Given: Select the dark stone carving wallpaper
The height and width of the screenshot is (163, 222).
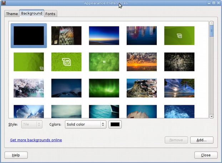Looking at the screenshot, I should tap(180, 62).
